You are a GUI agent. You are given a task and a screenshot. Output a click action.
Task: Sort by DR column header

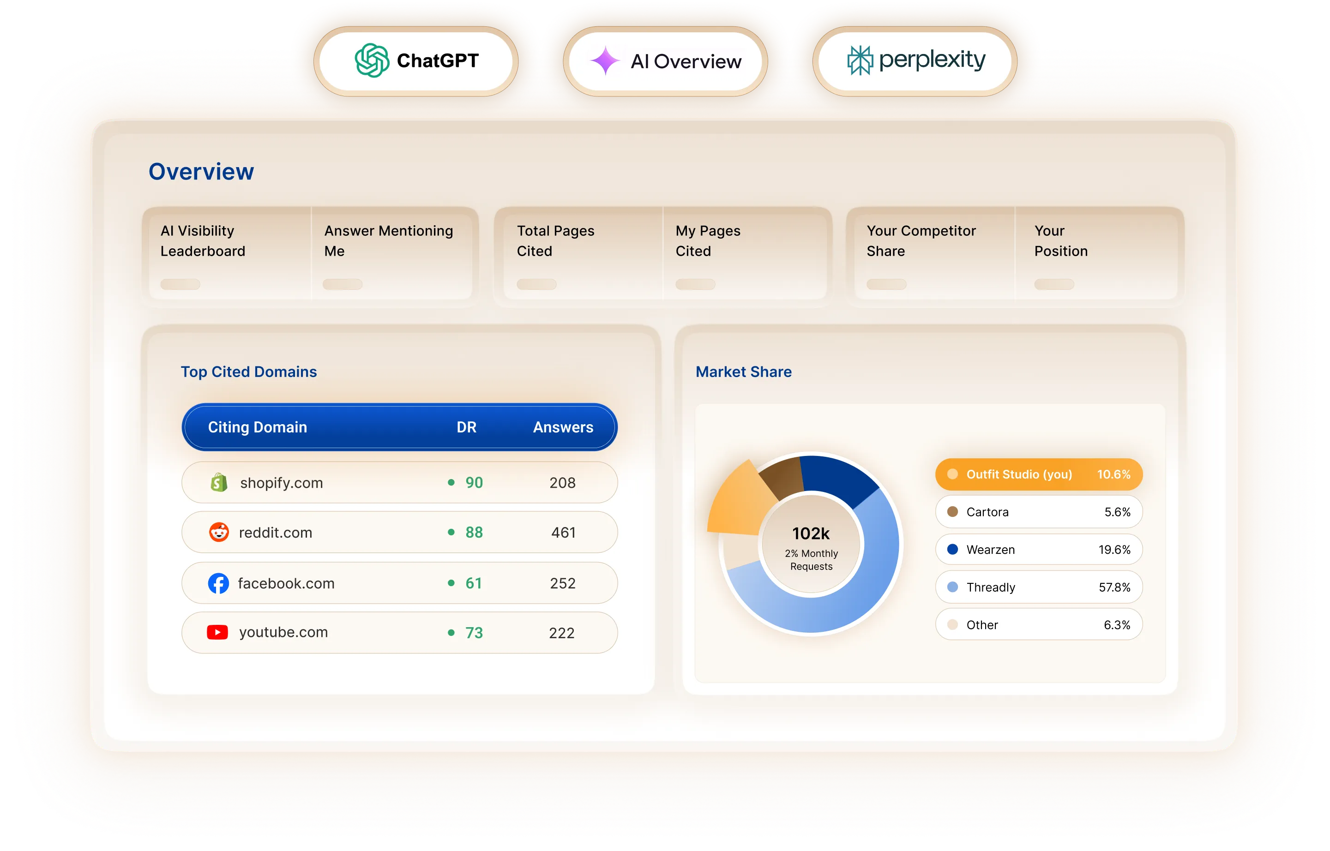(x=466, y=427)
